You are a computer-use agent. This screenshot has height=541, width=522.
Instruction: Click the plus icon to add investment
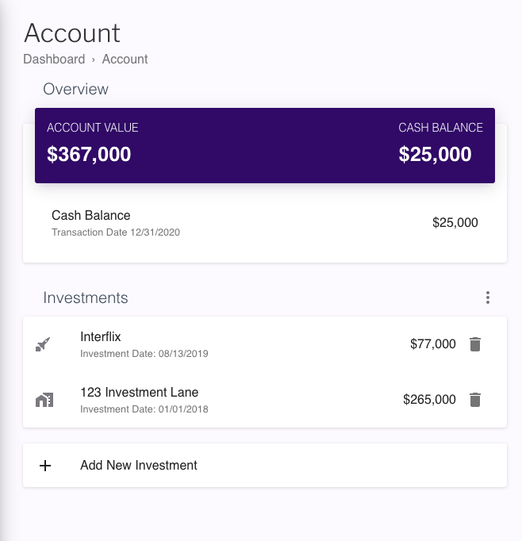[45, 466]
